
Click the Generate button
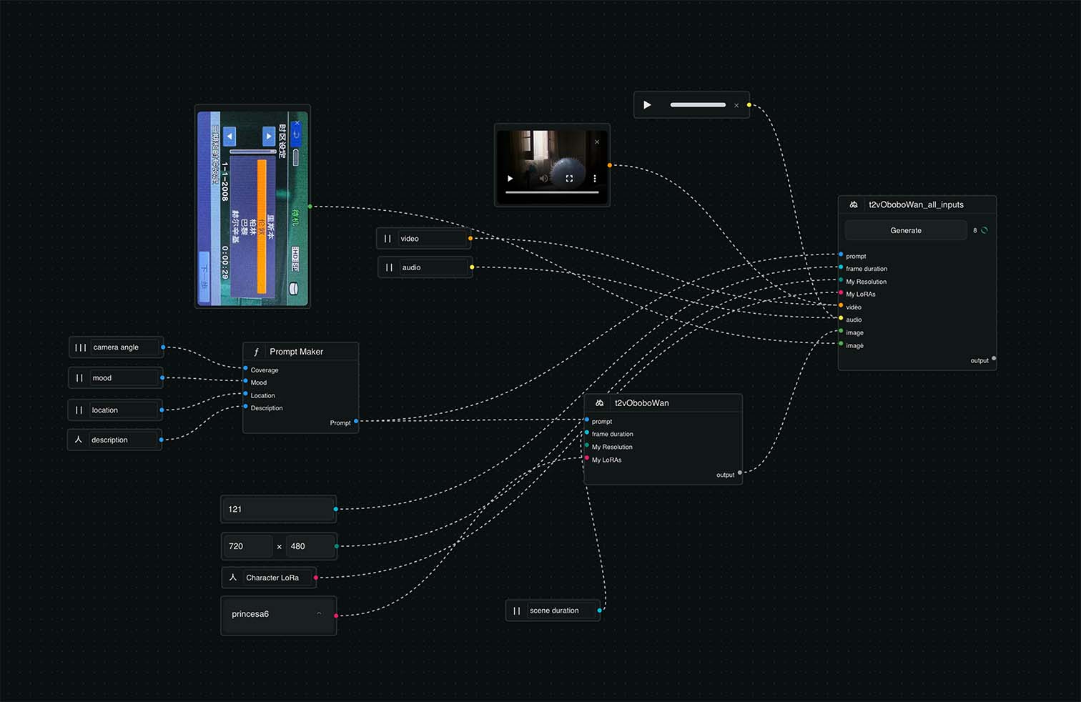point(905,230)
